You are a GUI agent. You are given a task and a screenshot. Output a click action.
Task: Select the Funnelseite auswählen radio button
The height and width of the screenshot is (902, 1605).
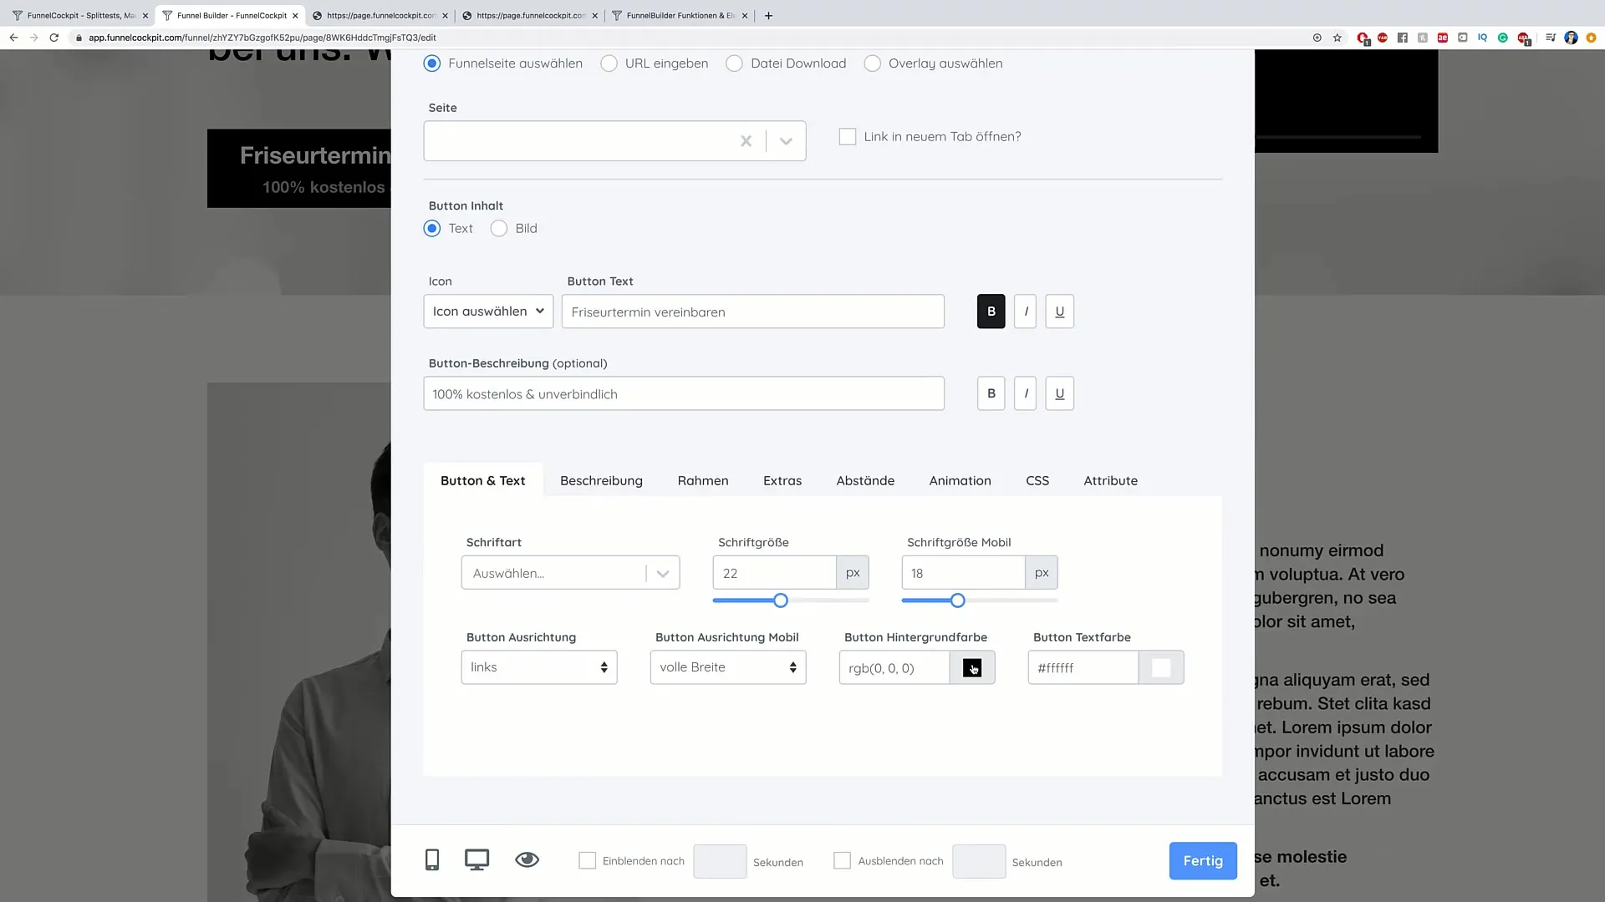(x=433, y=63)
